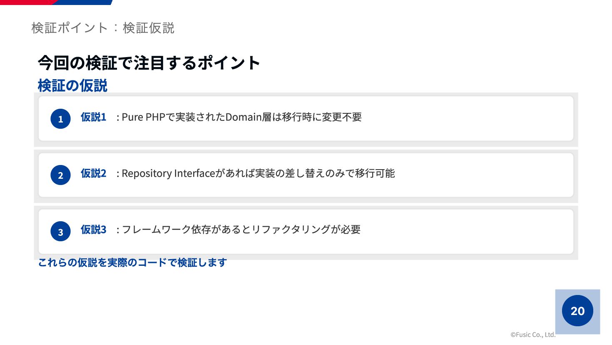
Task: Click the blue circle numbered 3
Action: click(x=60, y=231)
